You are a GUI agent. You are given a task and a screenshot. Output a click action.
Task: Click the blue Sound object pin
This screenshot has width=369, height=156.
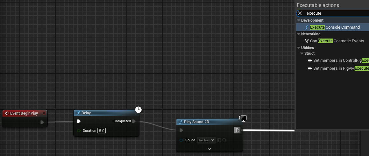point(181,140)
